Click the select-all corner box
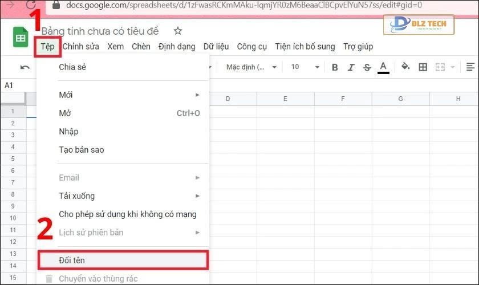Viewport: 479px width, 285px height. [13, 99]
